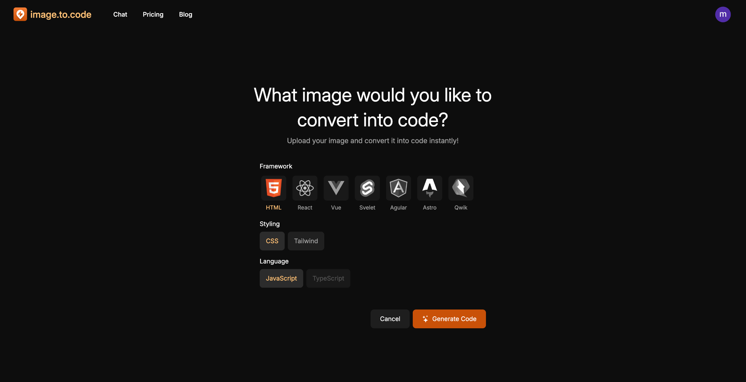
Task: Open the Chat menu item
Action: pos(120,14)
